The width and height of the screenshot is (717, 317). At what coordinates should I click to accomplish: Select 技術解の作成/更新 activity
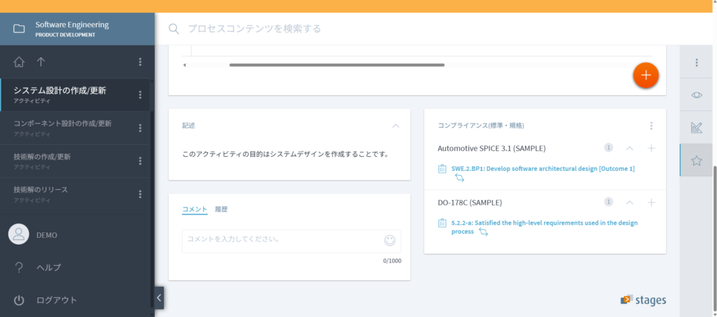point(75,161)
